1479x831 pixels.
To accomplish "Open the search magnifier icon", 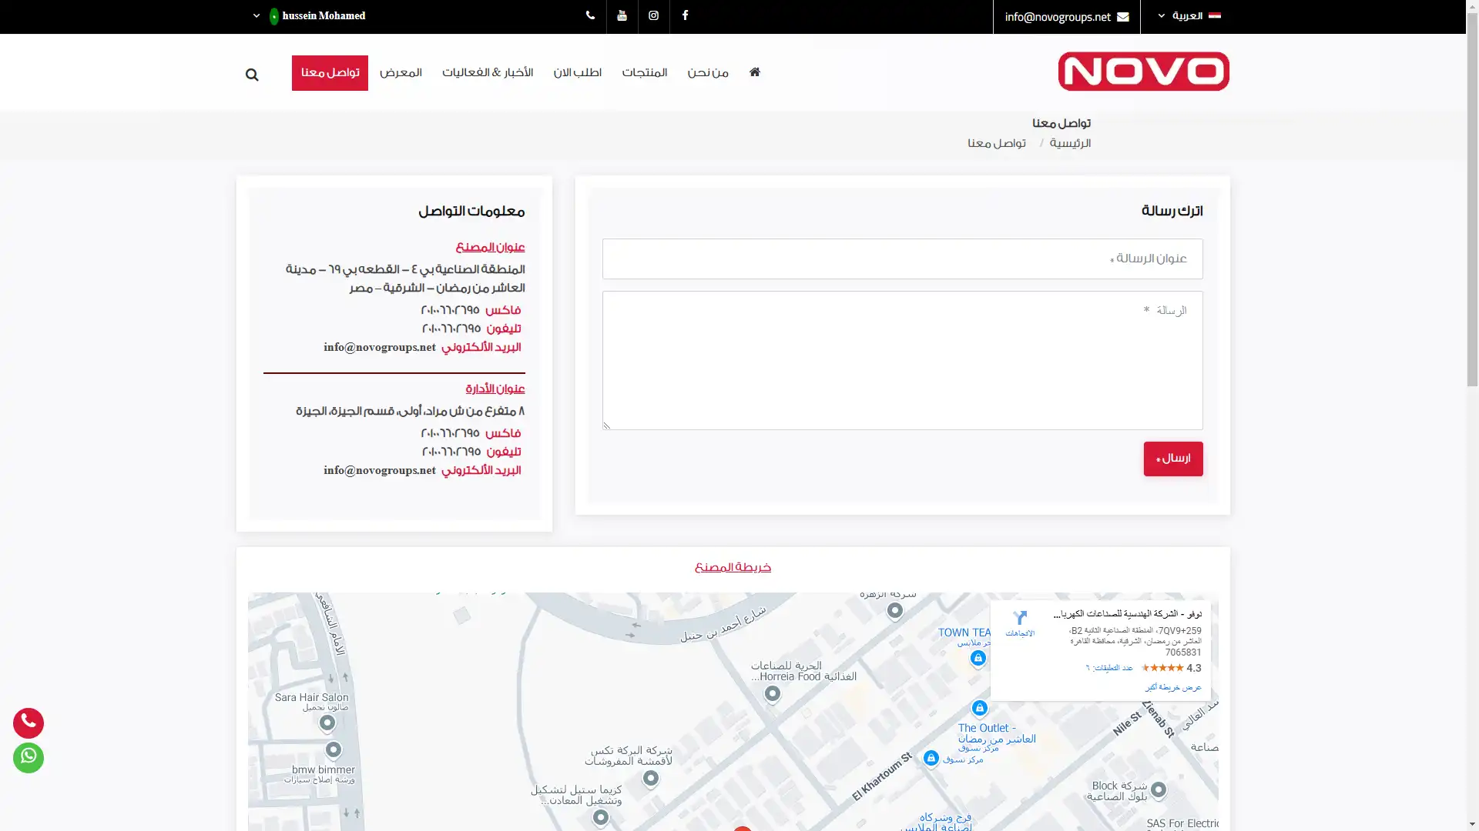I will click(x=252, y=75).
